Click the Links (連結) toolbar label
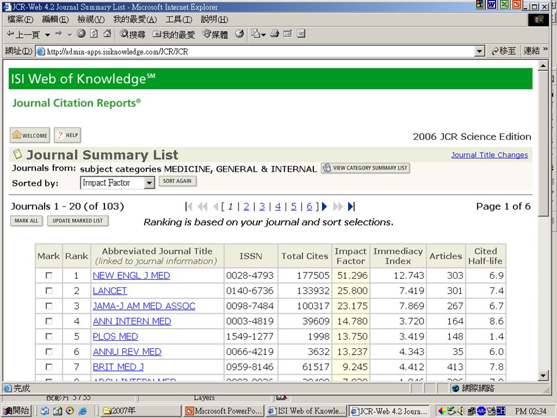 pos(532,51)
